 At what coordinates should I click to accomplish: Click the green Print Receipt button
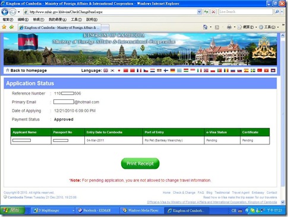(x=140, y=163)
